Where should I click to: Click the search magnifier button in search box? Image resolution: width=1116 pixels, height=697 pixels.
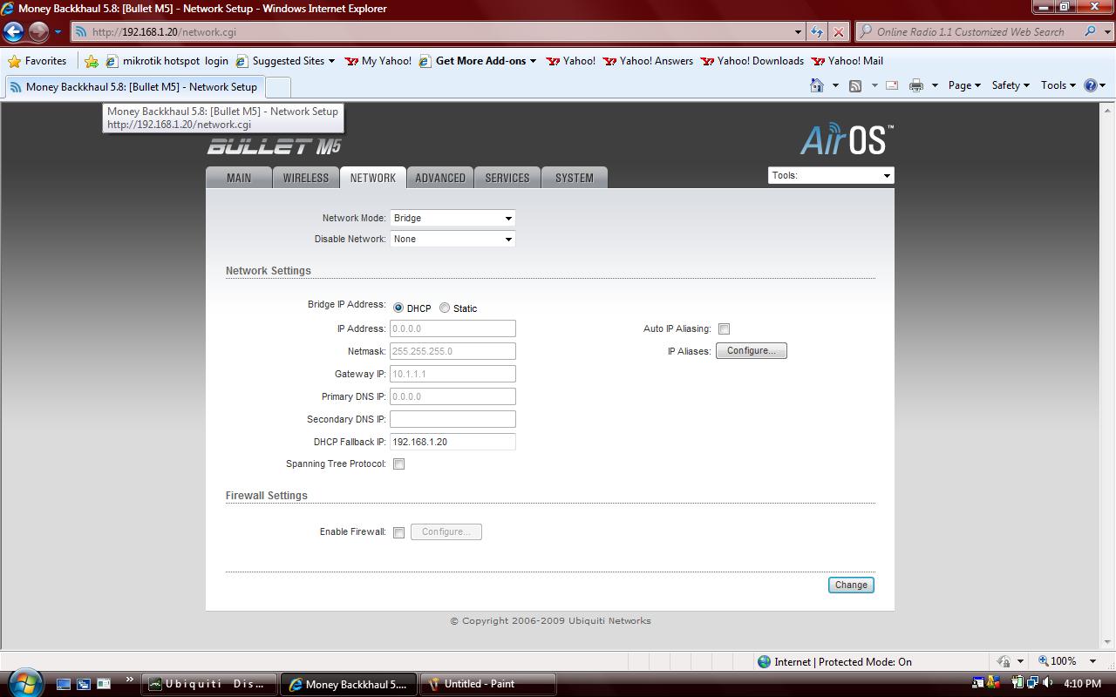(1091, 32)
